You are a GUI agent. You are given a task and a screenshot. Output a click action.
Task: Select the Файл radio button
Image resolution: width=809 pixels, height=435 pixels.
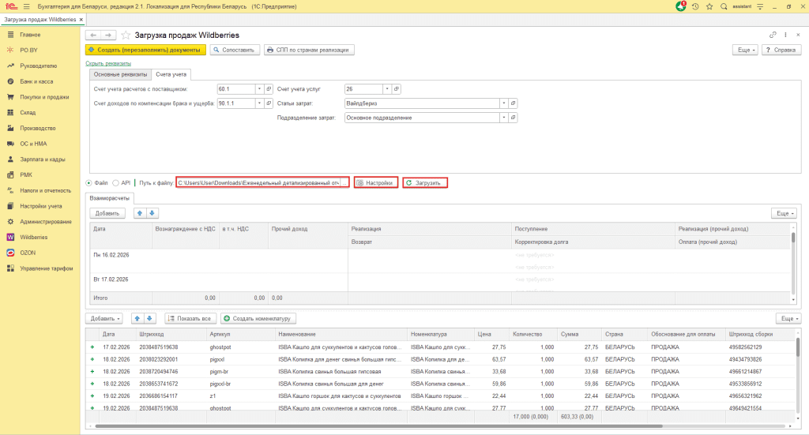(88, 182)
